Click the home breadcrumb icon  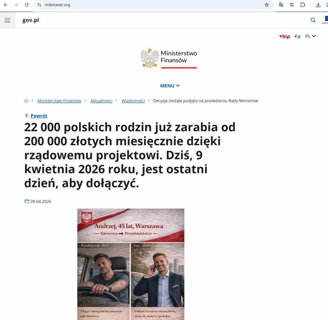point(26,101)
